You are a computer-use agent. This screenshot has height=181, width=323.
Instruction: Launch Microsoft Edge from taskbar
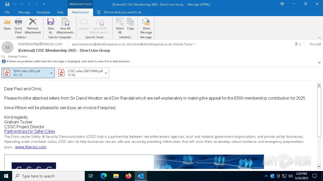click(104, 176)
